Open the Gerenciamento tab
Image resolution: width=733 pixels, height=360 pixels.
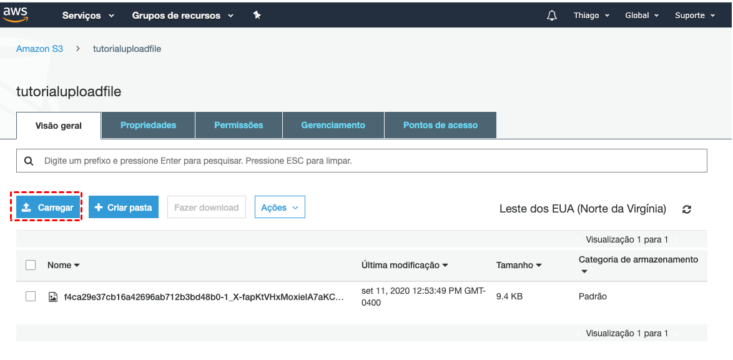[333, 125]
